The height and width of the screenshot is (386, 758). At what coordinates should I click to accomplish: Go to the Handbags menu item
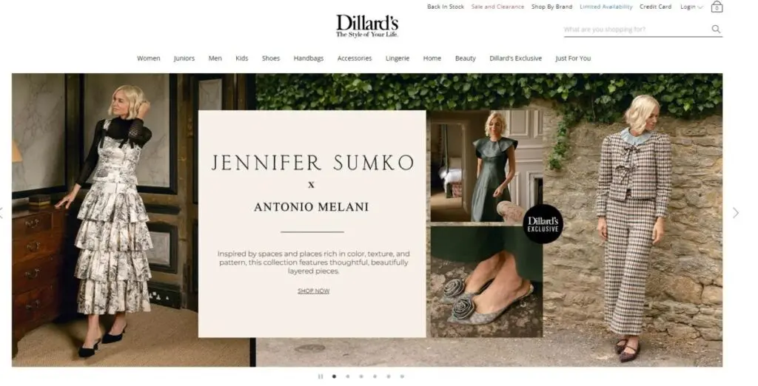pos(309,58)
